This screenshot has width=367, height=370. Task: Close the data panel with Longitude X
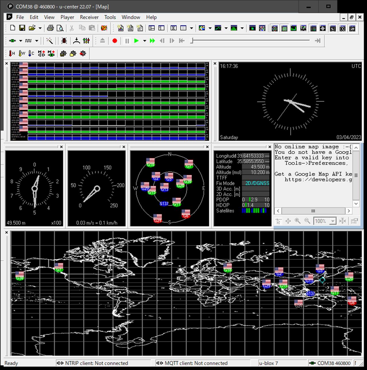[x=270, y=147]
